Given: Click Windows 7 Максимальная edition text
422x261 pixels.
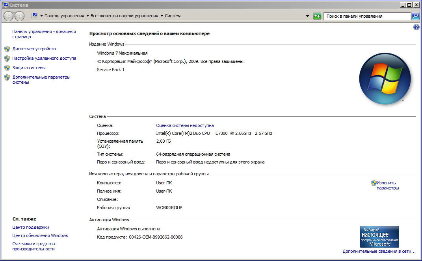Looking at the screenshot, I should click(x=122, y=53).
